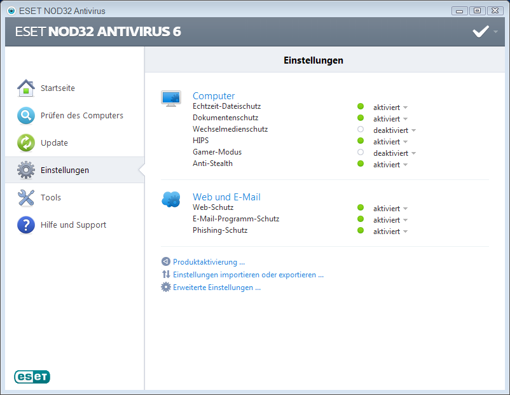Toggle empty status dot for Gamer-Modus
510x395 pixels.
point(361,152)
